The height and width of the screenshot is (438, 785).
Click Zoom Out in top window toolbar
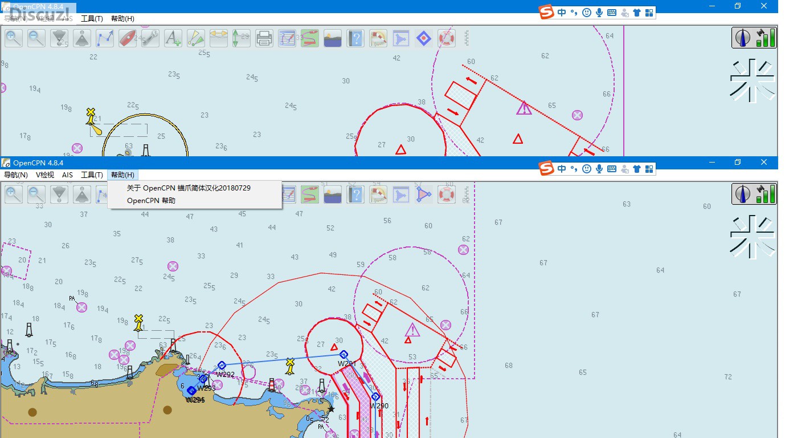coord(36,38)
